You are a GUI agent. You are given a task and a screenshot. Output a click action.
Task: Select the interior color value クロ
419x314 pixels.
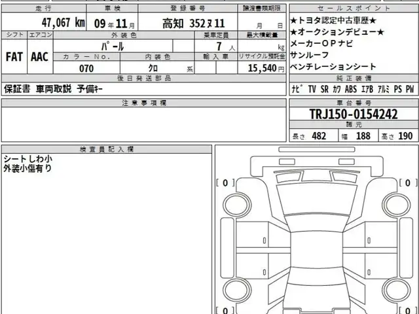pyautogui.click(x=153, y=68)
